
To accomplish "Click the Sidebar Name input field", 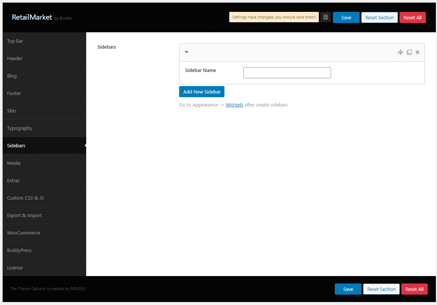I will click(x=287, y=73).
